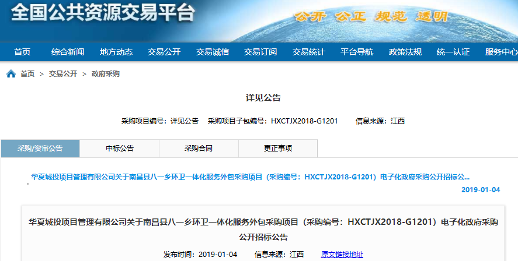Navigate to 交易订阅 page
The height and width of the screenshot is (261, 518).
pos(260,52)
